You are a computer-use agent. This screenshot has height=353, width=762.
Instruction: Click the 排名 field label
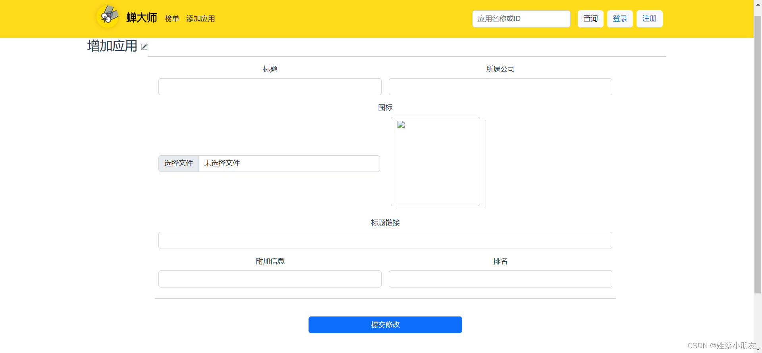(500, 261)
